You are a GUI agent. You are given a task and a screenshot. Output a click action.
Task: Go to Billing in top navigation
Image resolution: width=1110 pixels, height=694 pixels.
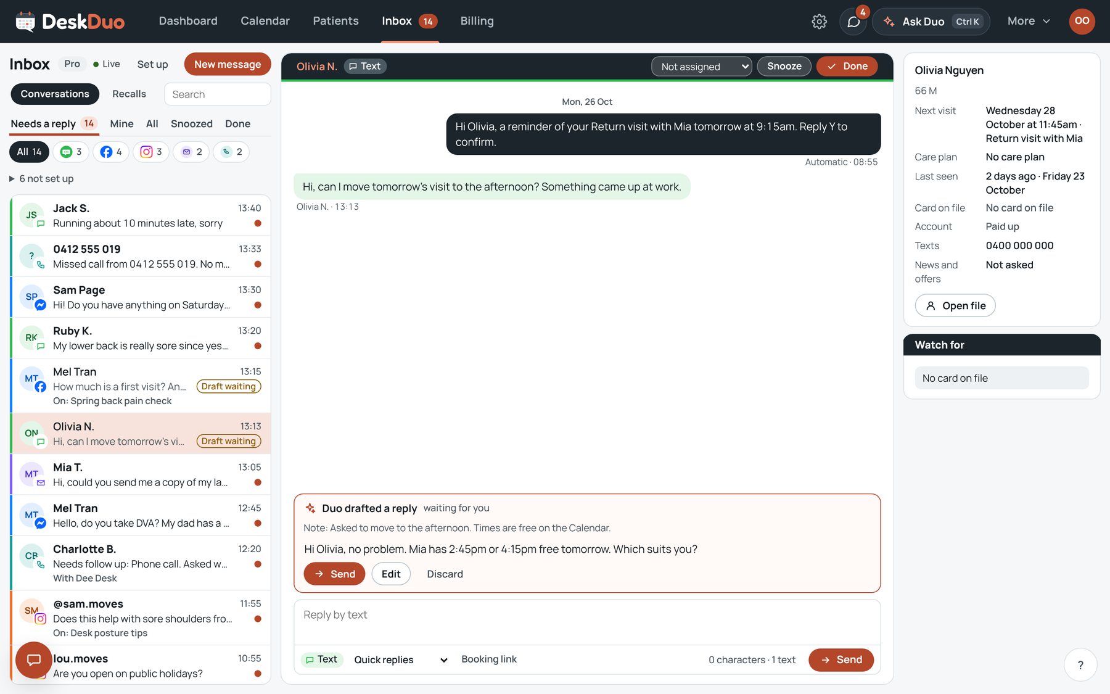pos(477,21)
